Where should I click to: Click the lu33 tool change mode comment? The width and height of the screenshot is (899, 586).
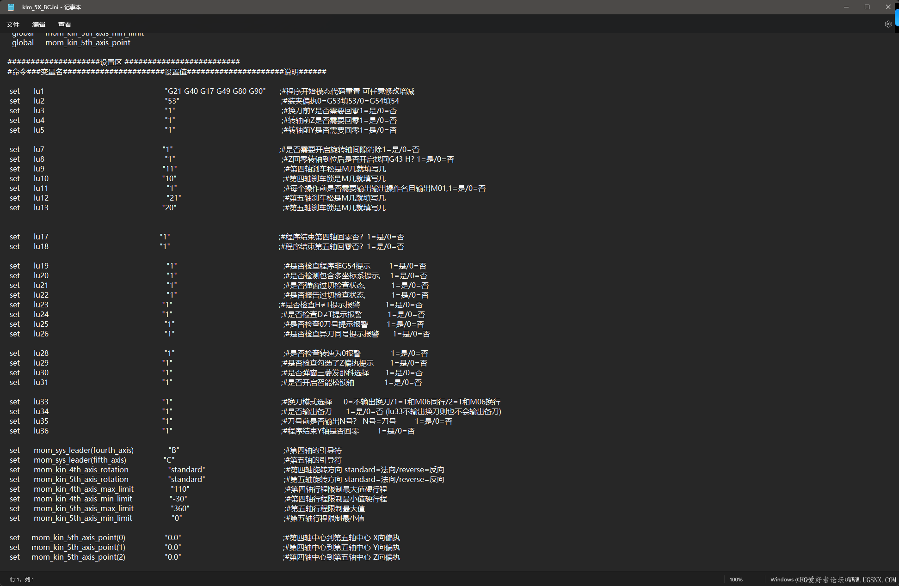pos(391,402)
